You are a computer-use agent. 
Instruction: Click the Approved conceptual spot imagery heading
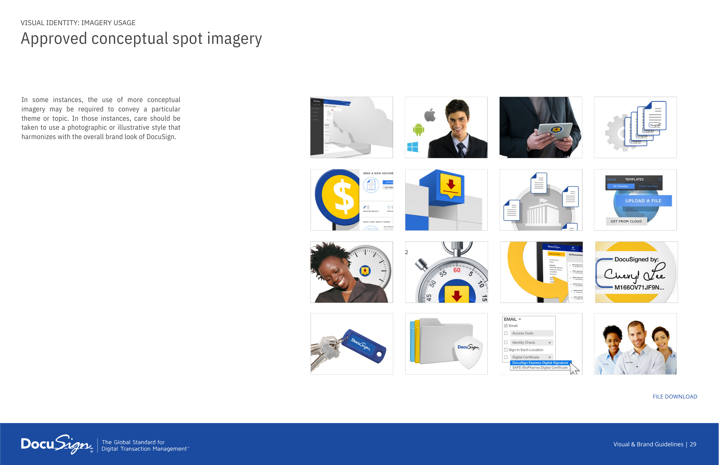coord(141,39)
